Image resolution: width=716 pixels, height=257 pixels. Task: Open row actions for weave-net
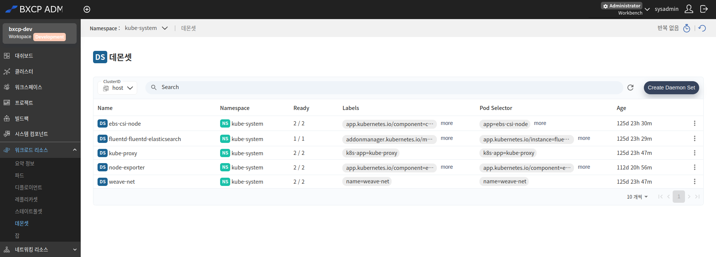pos(695,181)
